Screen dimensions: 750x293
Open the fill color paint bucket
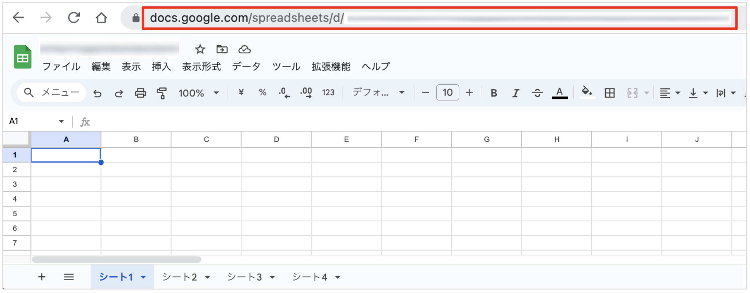pos(587,92)
